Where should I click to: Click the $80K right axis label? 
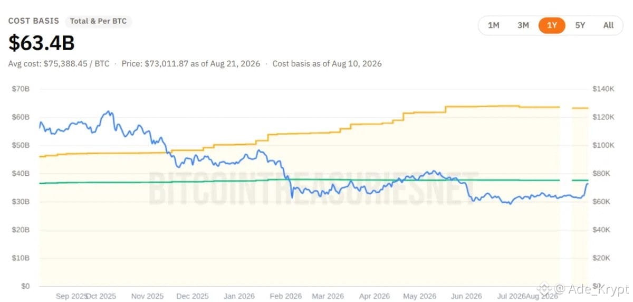[602, 173]
